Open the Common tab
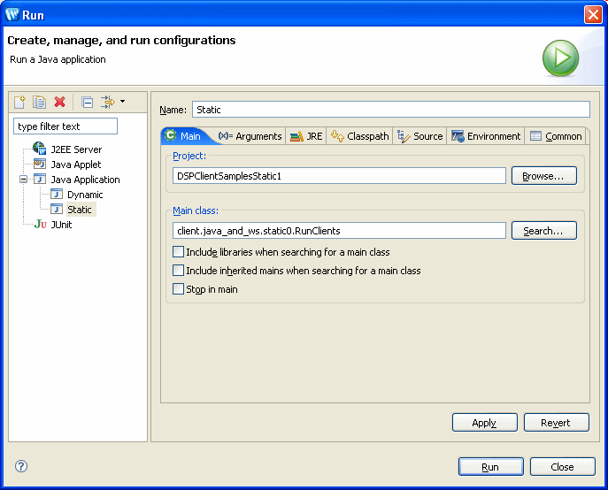This screenshot has height=490, width=608. 556,136
